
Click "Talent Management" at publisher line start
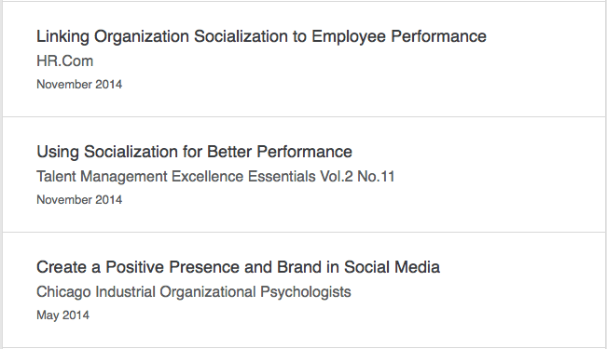[x=102, y=177]
